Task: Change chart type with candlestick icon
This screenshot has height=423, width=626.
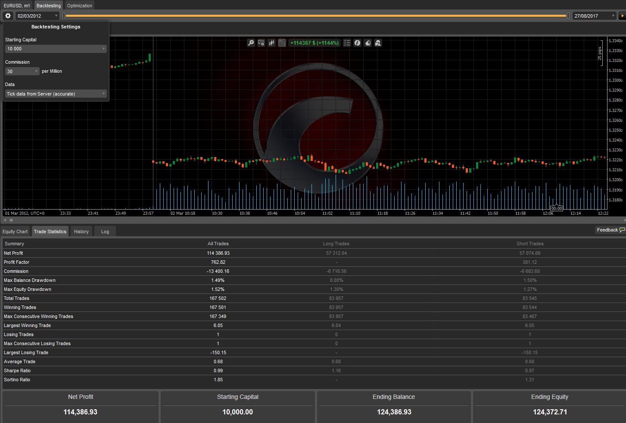Action: point(271,43)
